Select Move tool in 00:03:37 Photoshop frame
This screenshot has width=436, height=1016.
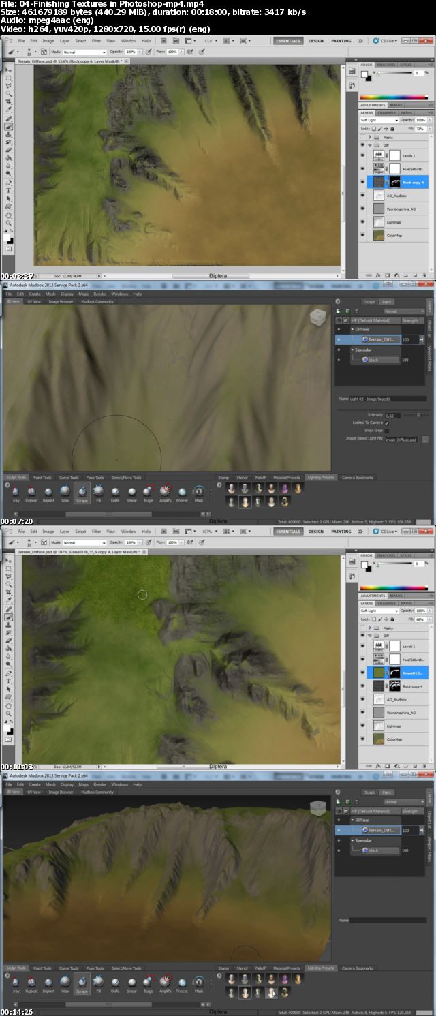pos(9,72)
